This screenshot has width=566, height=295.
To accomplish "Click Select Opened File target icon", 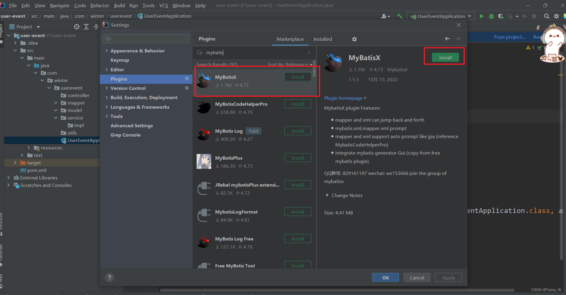I will coord(77,27).
